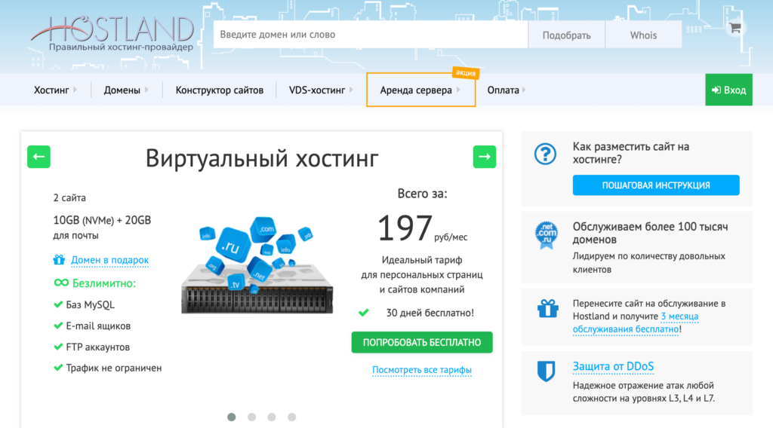Viewport: 773px width, 428px height.
Task: Click the FTP аккаунтов feature line
Action: tap(97, 347)
